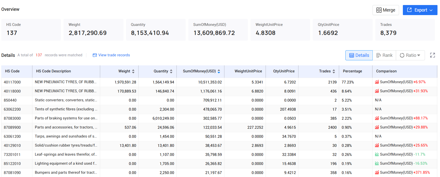Viewport: 440px width, 177px height.
Task: Click the Static converters description cell
Action: pos(66,100)
